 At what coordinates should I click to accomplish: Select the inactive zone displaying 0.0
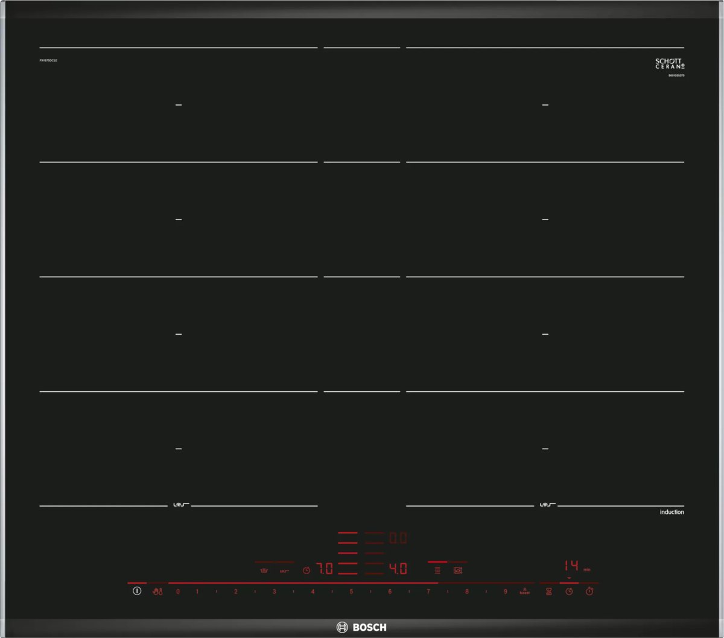(x=397, y=538)
